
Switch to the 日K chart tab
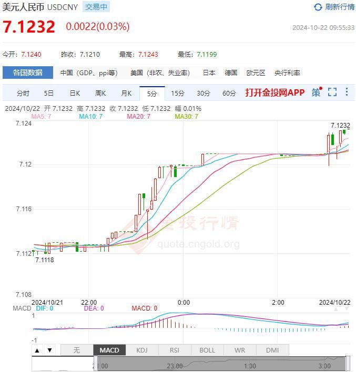pyautogui.click(x=75, y=93)
